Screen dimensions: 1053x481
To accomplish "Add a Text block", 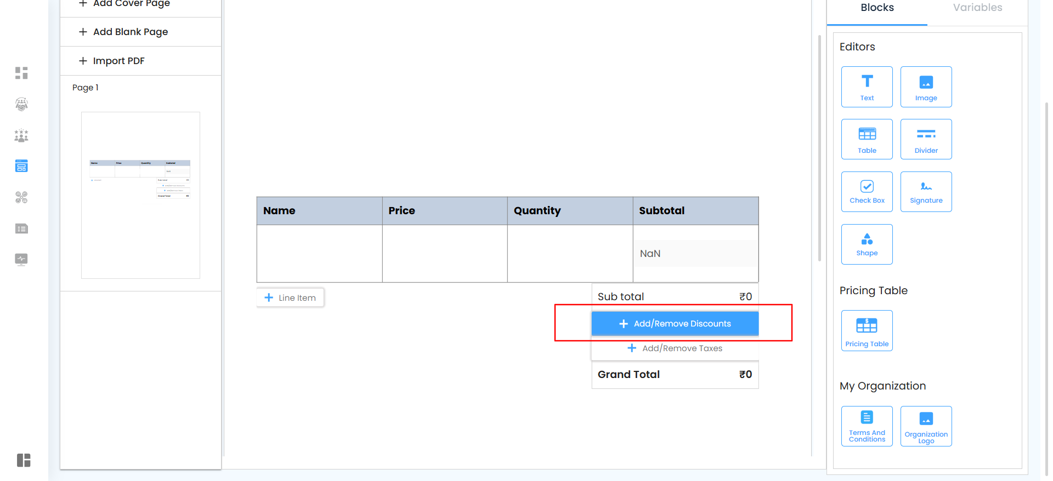I will click(x=867, y=87).
